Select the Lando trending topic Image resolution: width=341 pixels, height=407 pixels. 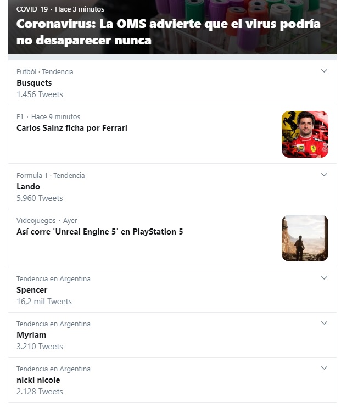coord(29,187)
